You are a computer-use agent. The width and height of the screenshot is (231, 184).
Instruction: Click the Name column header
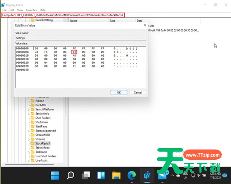pos(74,21)
